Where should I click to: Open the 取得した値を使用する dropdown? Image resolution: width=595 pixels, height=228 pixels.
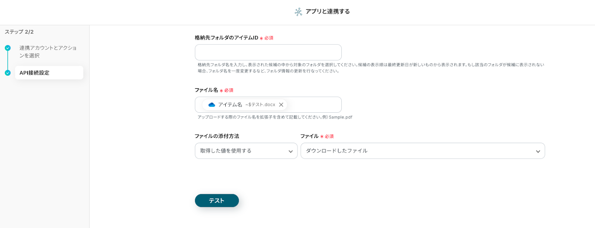(x=246, y=151)
